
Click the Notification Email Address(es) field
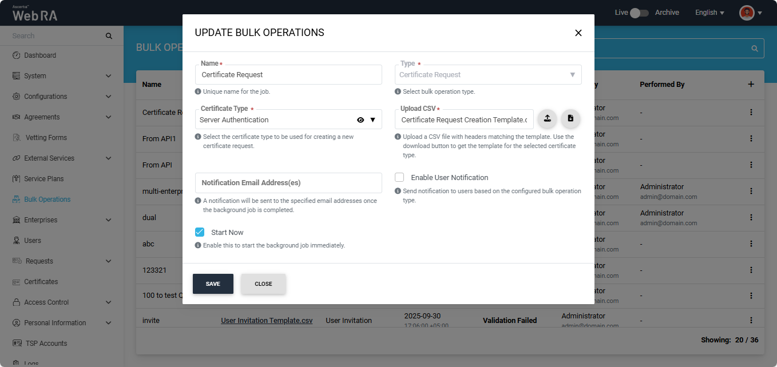click(x=288, y=183)
